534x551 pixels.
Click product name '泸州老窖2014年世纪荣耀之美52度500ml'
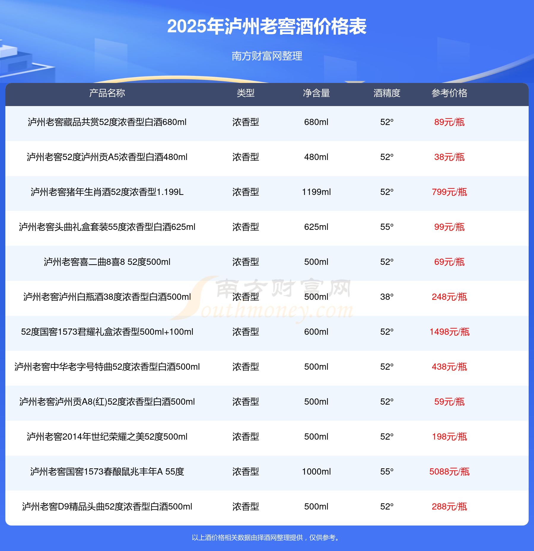point(107,437)
